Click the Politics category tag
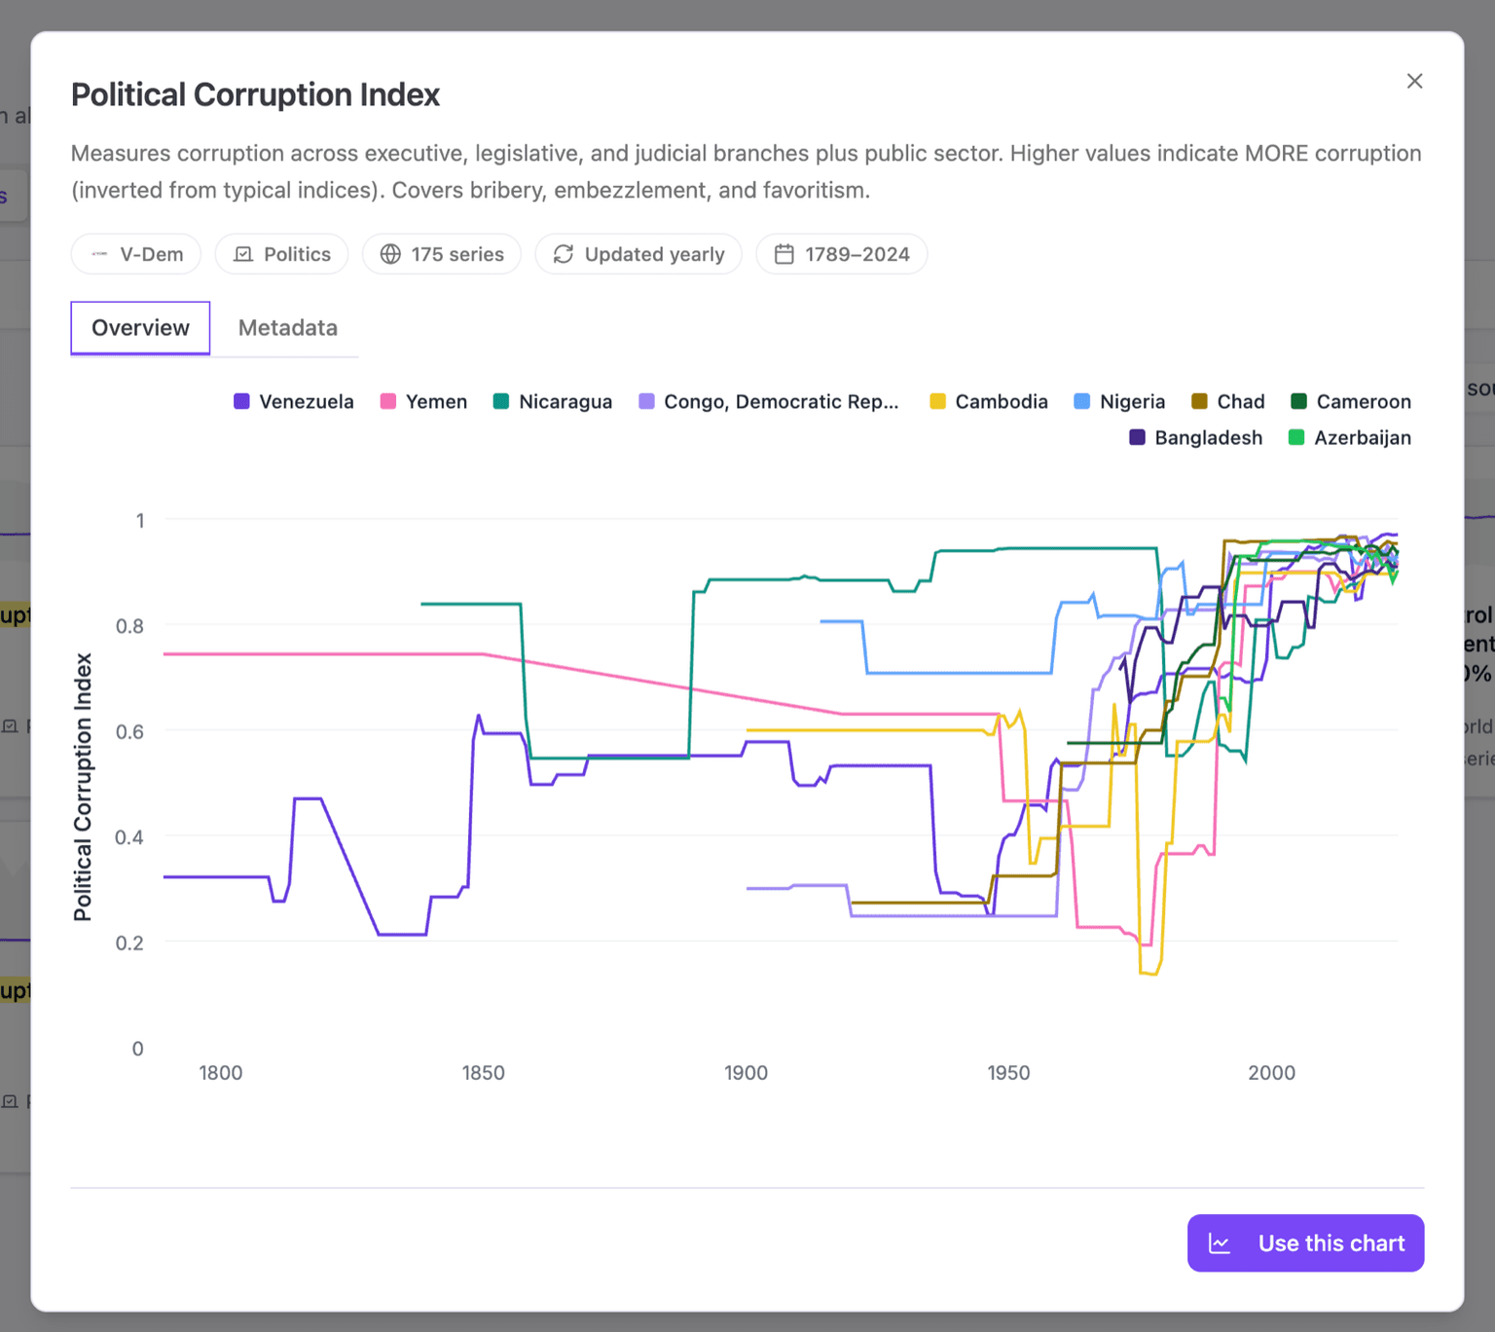 pos(282,254)
